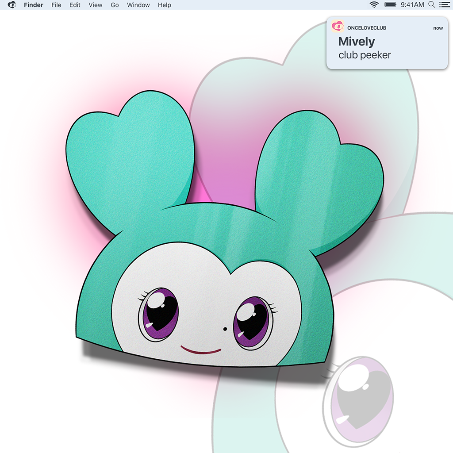Open the Finder menu
The height and width of the screenshot is (453, 453).
34,5
